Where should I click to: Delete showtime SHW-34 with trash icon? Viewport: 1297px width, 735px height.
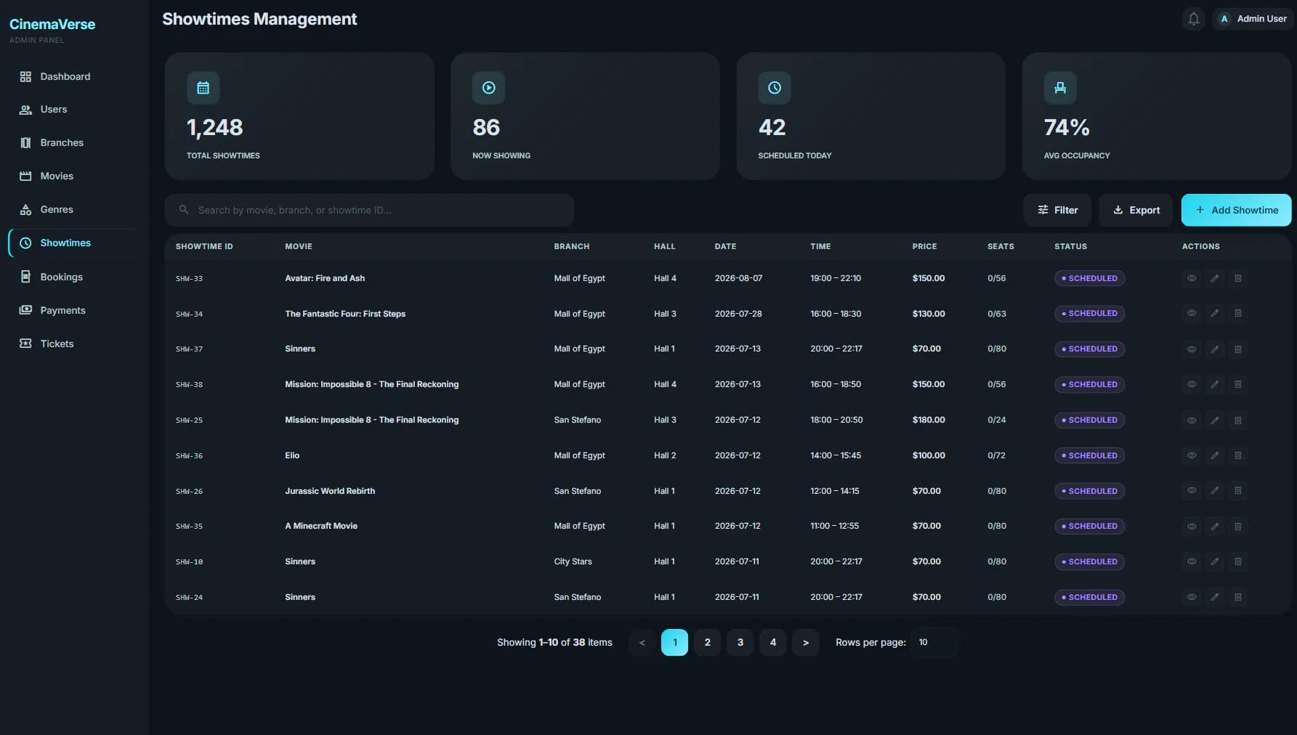pos(1238,314)
